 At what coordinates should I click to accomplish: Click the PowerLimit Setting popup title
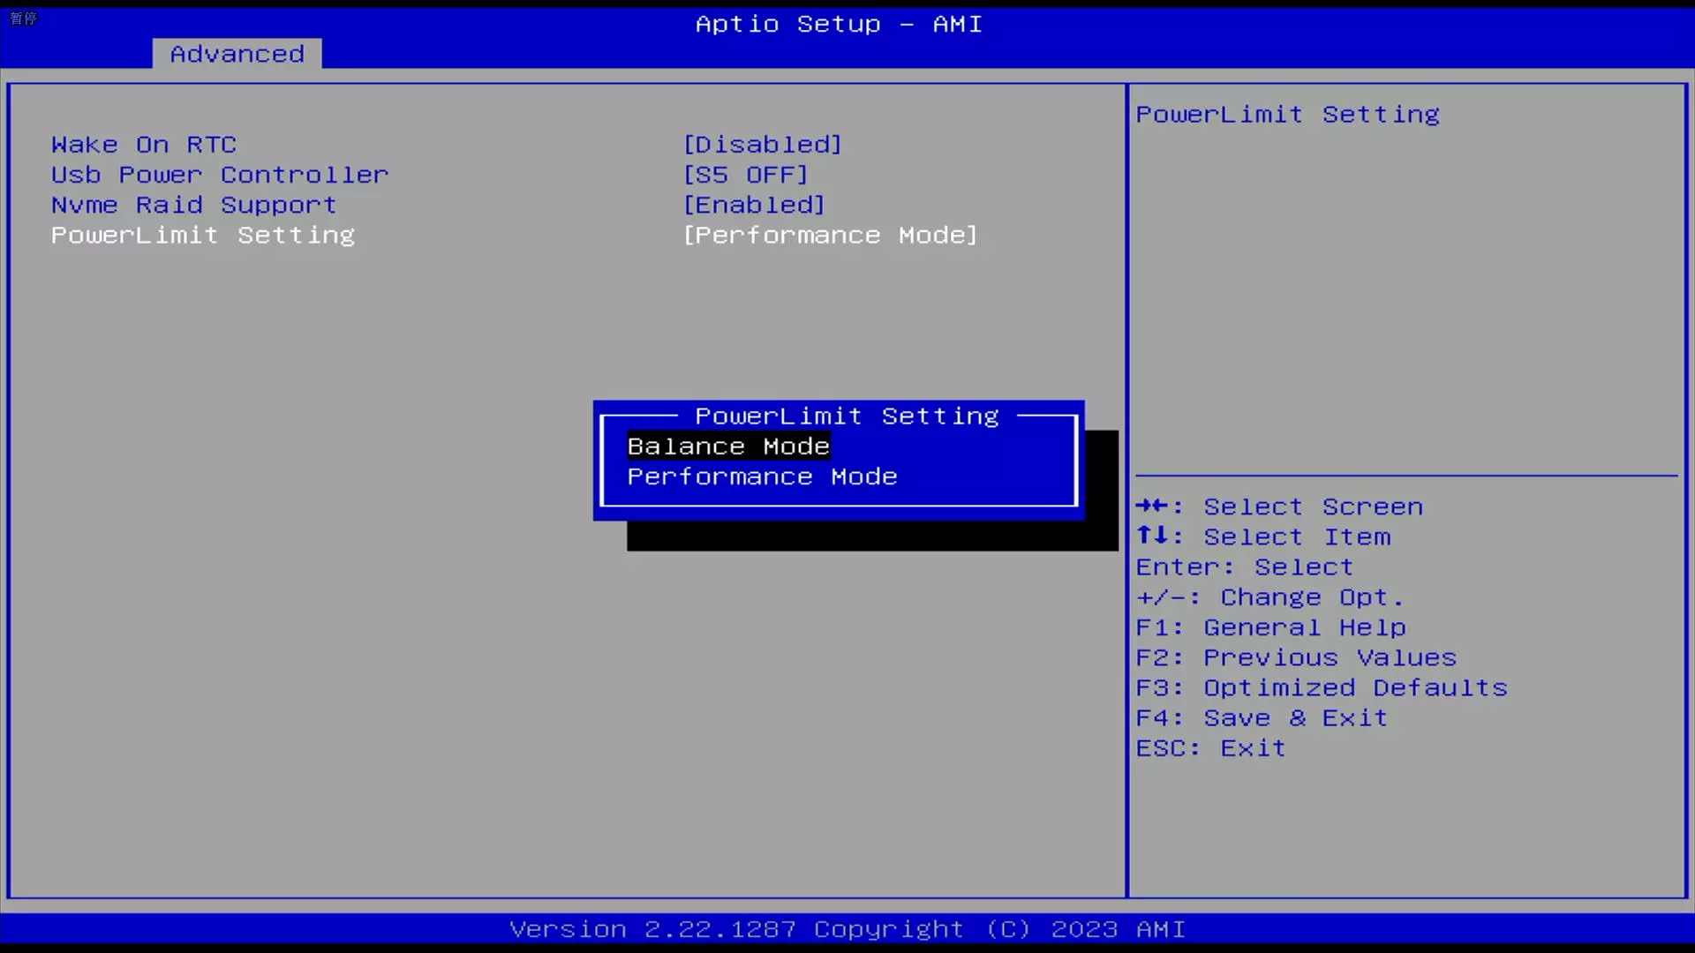[847, 416]
